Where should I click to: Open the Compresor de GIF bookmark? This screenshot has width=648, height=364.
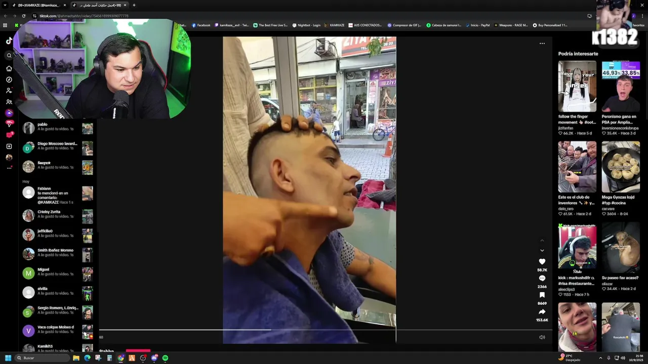tap(404, 25)
